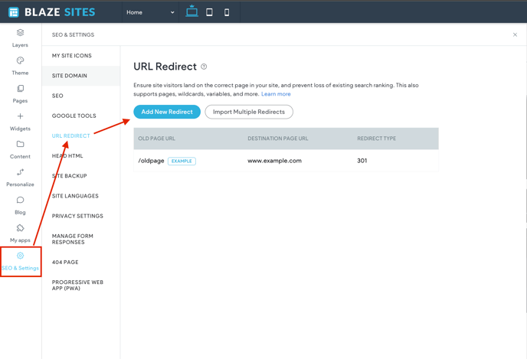Select Site Domain in settings menu

[x=70, y=76]
